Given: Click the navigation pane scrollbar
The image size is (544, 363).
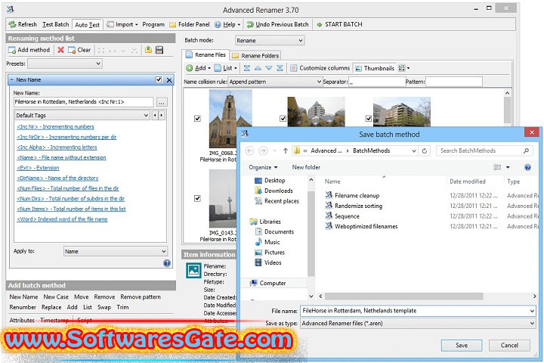Looking at the screenshot, I should (311, 232).
